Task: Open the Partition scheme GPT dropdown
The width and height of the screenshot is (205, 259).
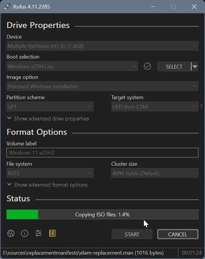Action: [50, 107]
